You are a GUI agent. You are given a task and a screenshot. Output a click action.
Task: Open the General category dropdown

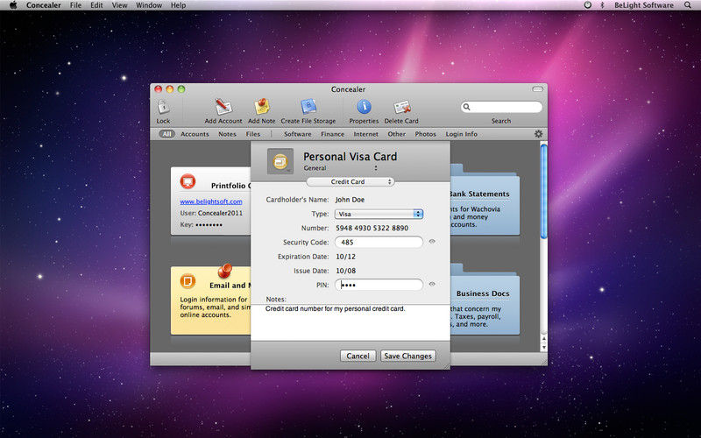pyautogui.click(x=341, y=168)
